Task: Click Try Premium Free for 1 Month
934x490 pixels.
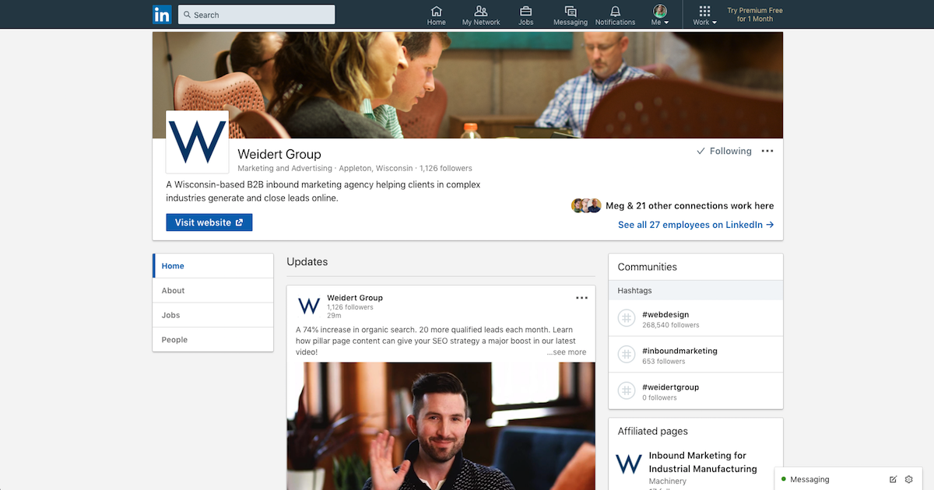Action: pos(755,15)
